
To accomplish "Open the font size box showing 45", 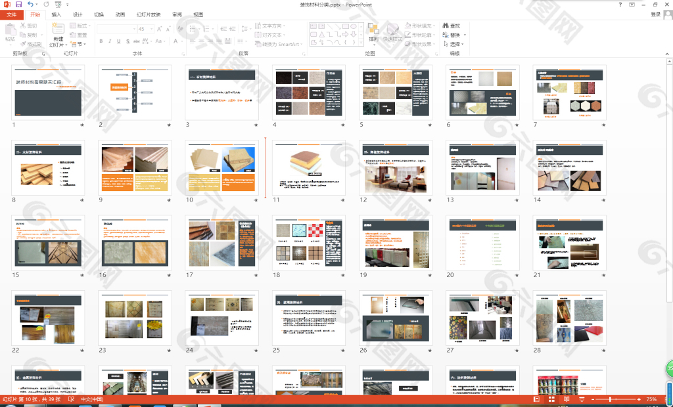I will pyautogui.click(x=145, y=29).
